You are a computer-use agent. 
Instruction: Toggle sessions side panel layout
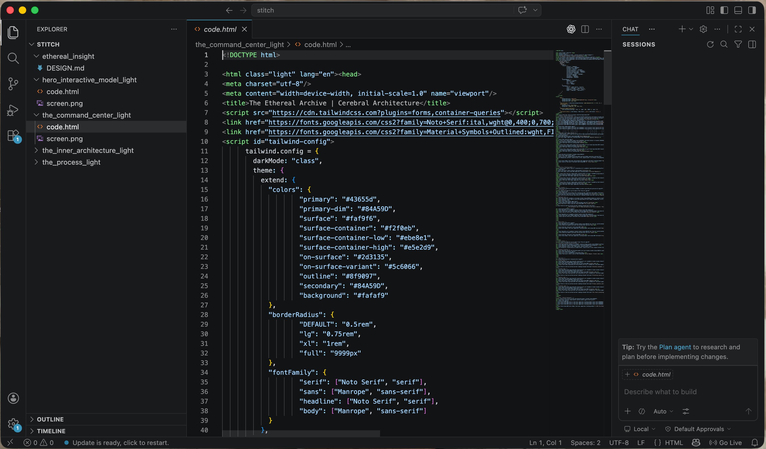(x=752, y=44)
